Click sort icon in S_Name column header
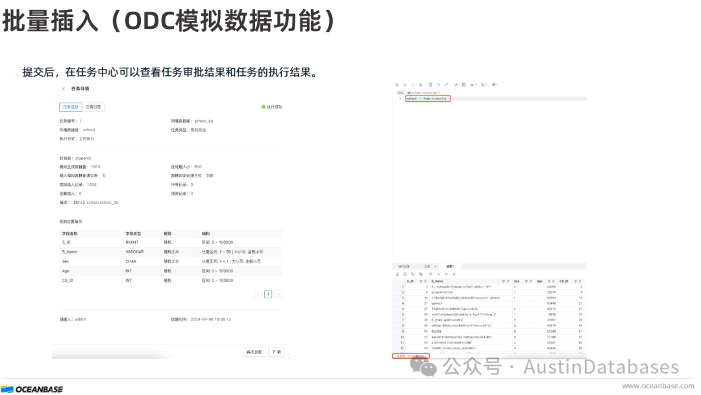 508,281
